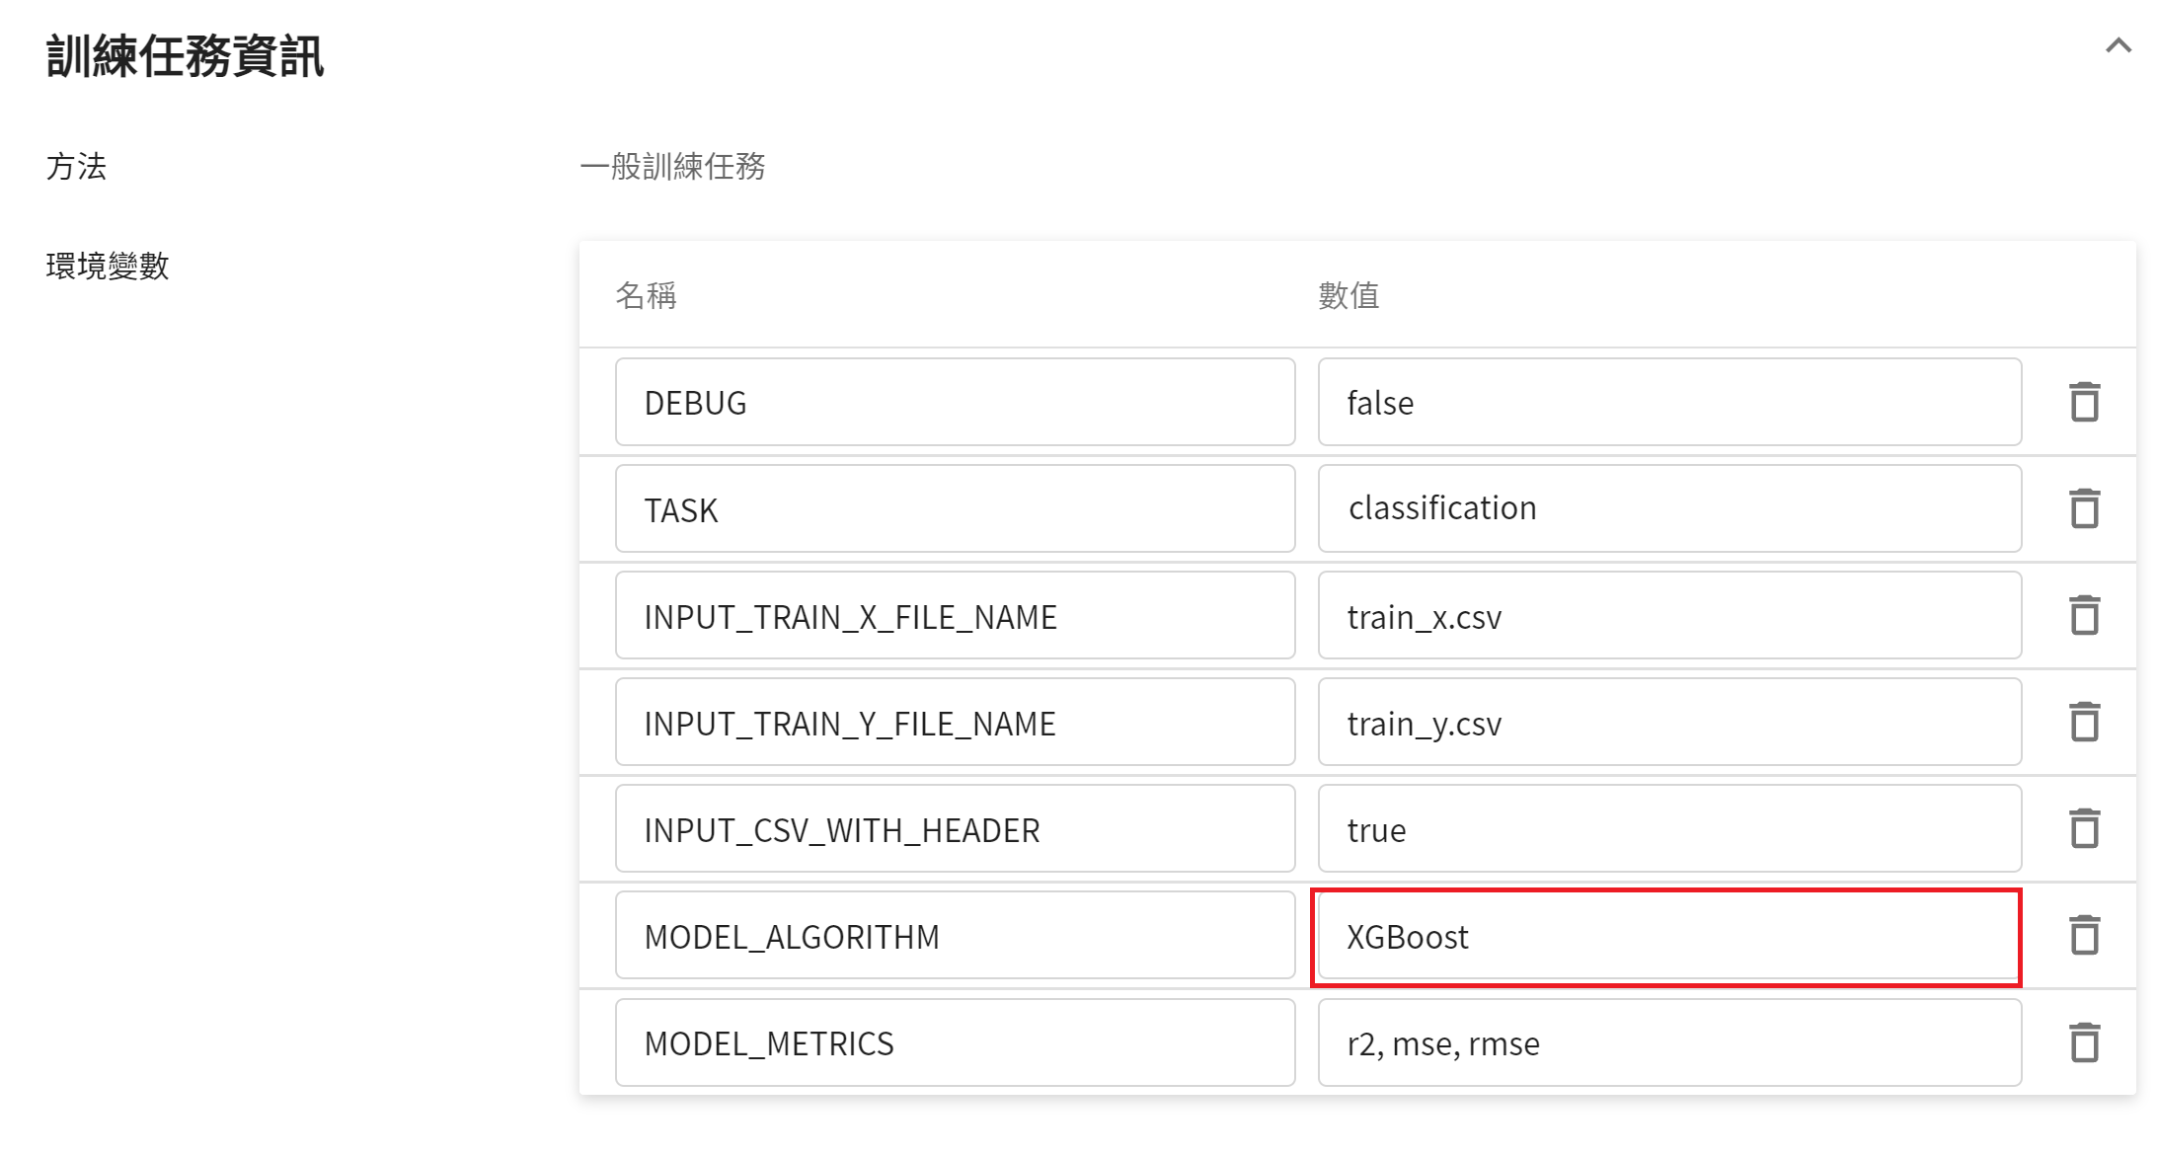This screenshot has height=1156, width=2158.
Task: Focus the TASK name input
Action: 954,508
